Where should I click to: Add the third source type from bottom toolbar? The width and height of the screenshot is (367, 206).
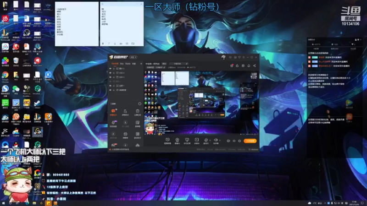(187, 141)
